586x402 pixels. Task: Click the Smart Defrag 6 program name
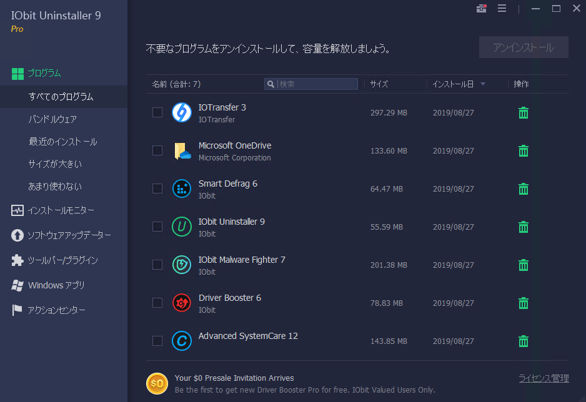click(227, 184)
